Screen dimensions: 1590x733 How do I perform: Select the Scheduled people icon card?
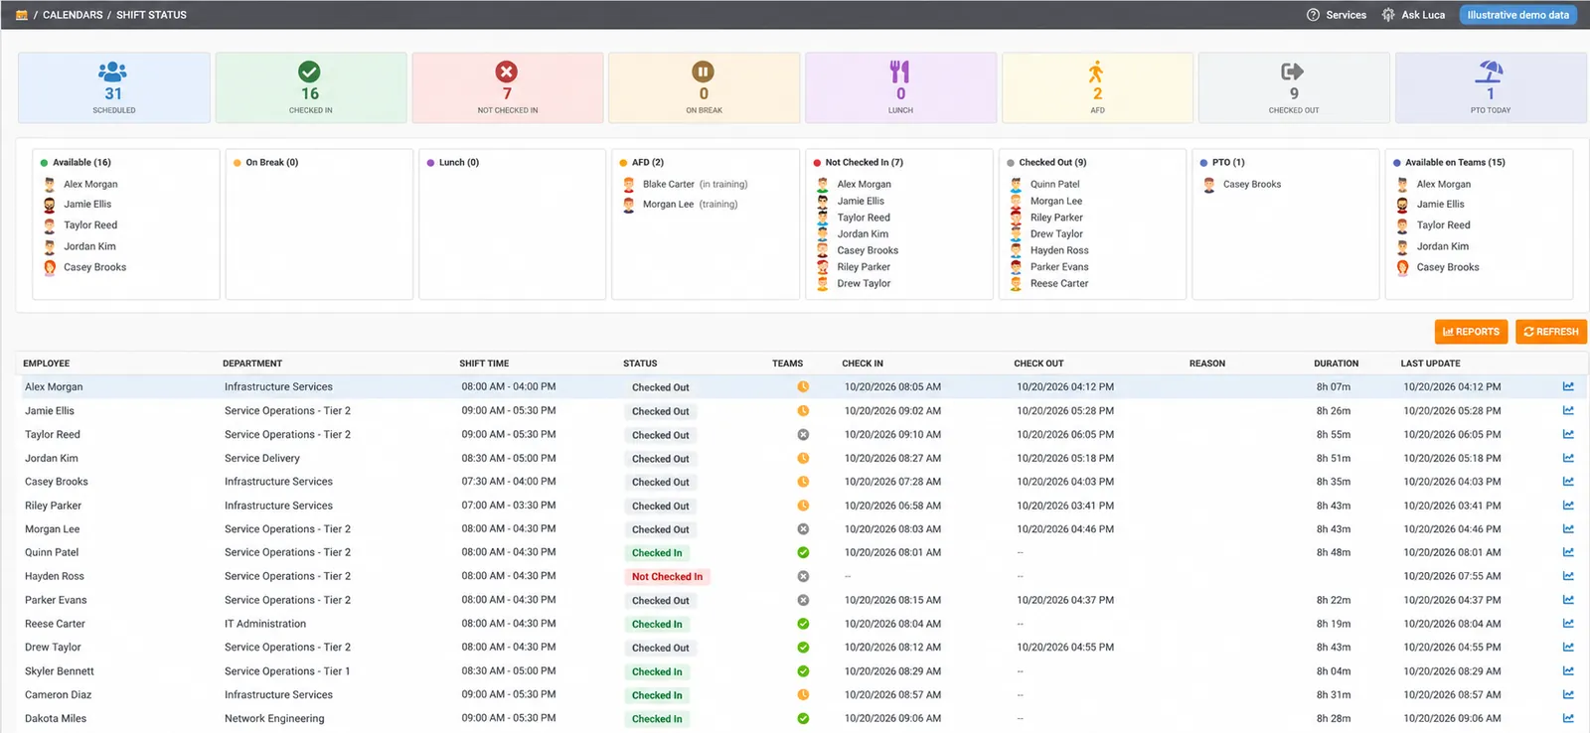(x=113, y=87)
